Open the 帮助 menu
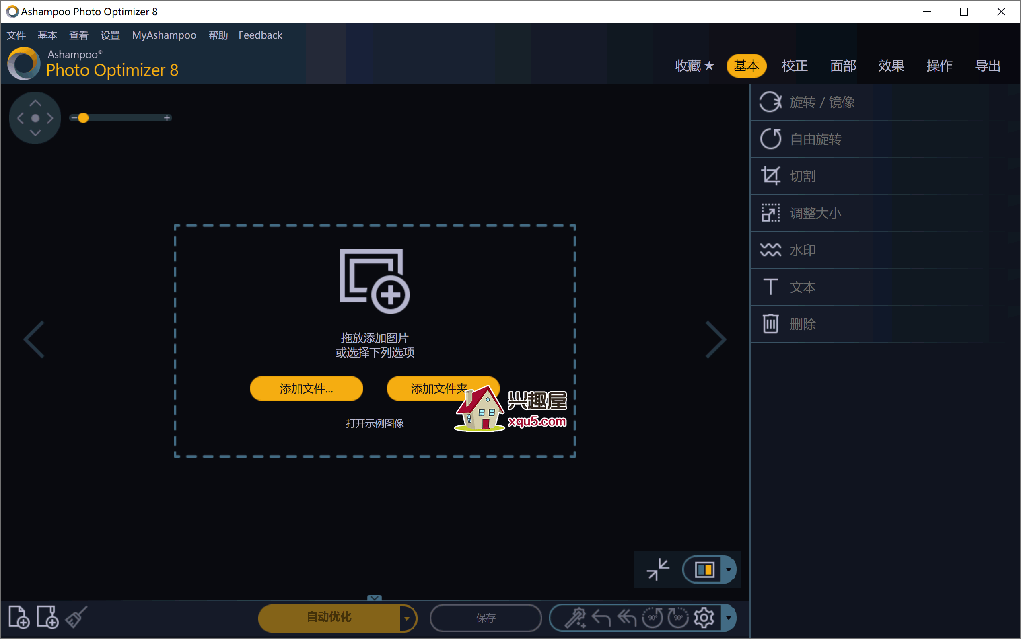The width and height of the screenshot is (1021, 639). [x=218, y=35]
